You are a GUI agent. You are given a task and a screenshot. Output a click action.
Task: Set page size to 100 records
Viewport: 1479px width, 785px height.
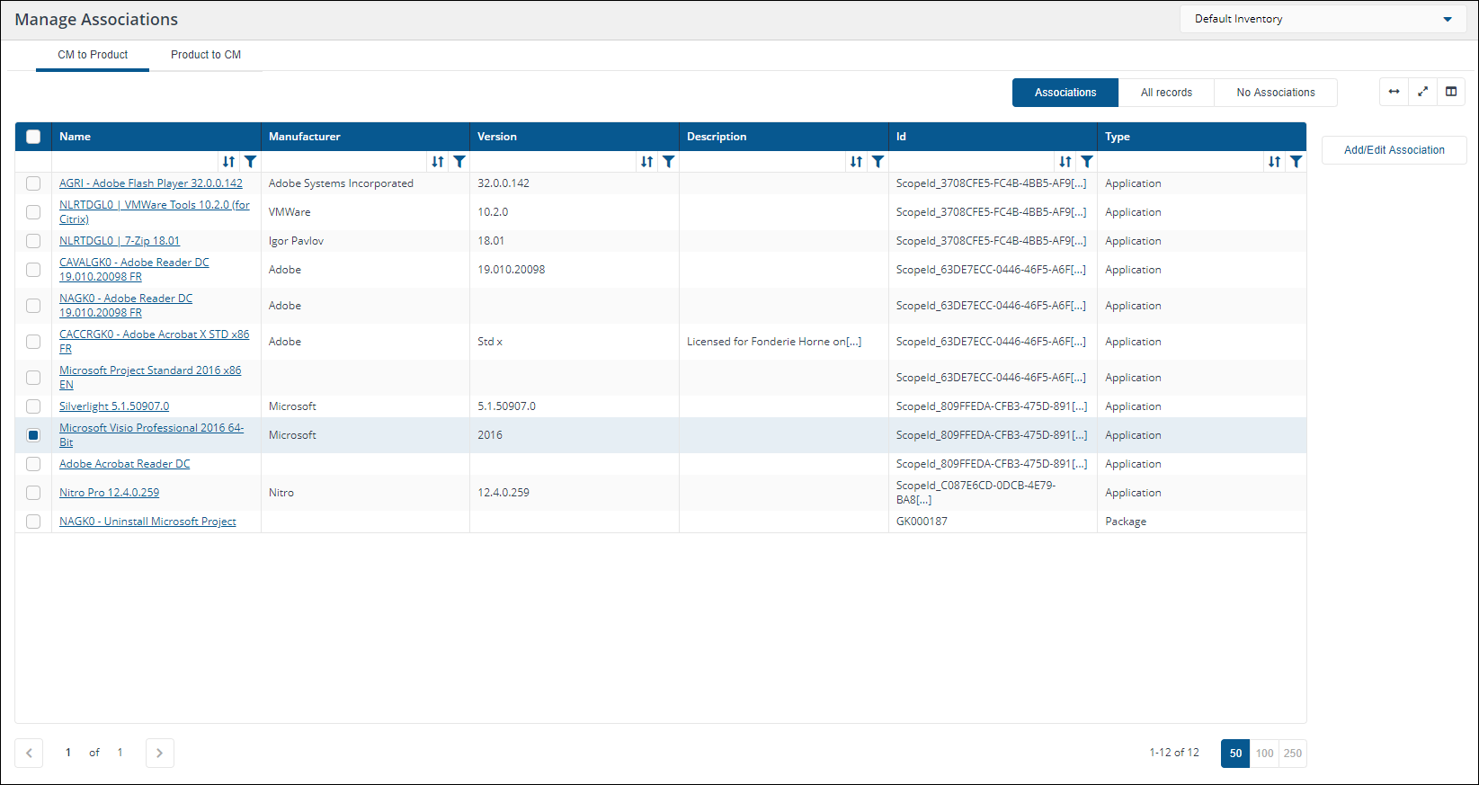(1264, 754)
